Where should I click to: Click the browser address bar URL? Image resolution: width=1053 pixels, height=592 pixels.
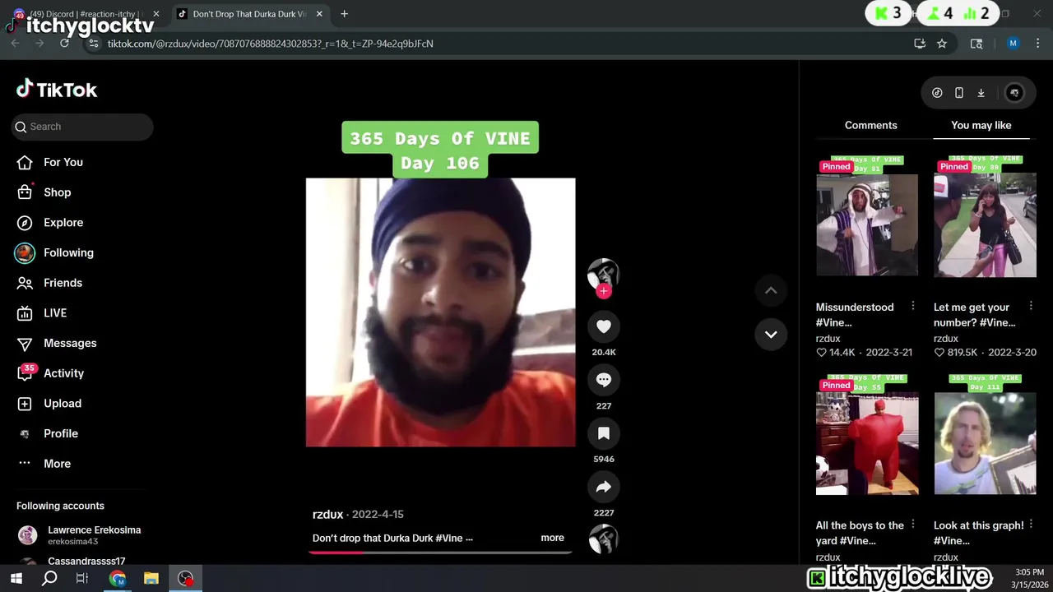(x=270, y=44)
